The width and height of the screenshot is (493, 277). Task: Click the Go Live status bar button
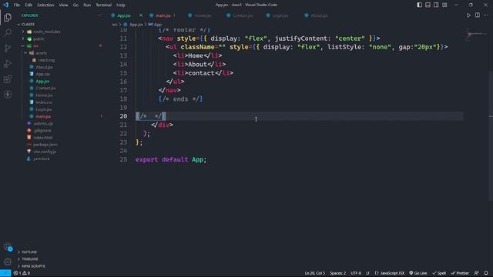418,273
